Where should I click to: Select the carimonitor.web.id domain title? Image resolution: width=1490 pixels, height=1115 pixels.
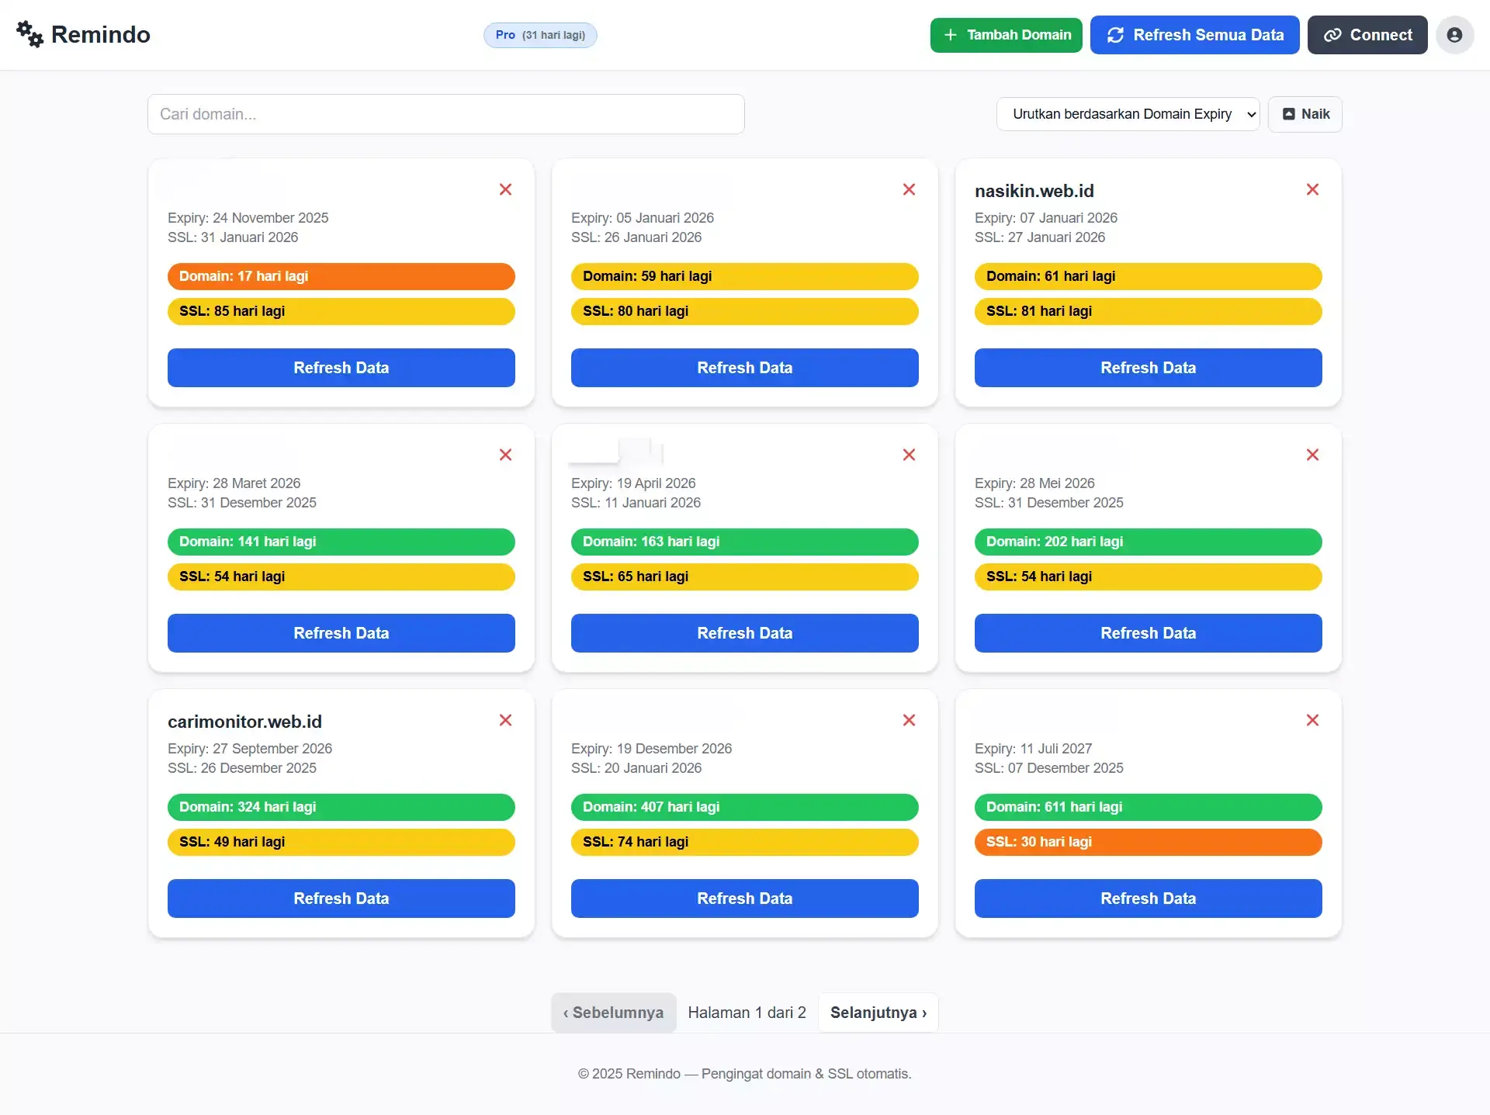point(244,722)
